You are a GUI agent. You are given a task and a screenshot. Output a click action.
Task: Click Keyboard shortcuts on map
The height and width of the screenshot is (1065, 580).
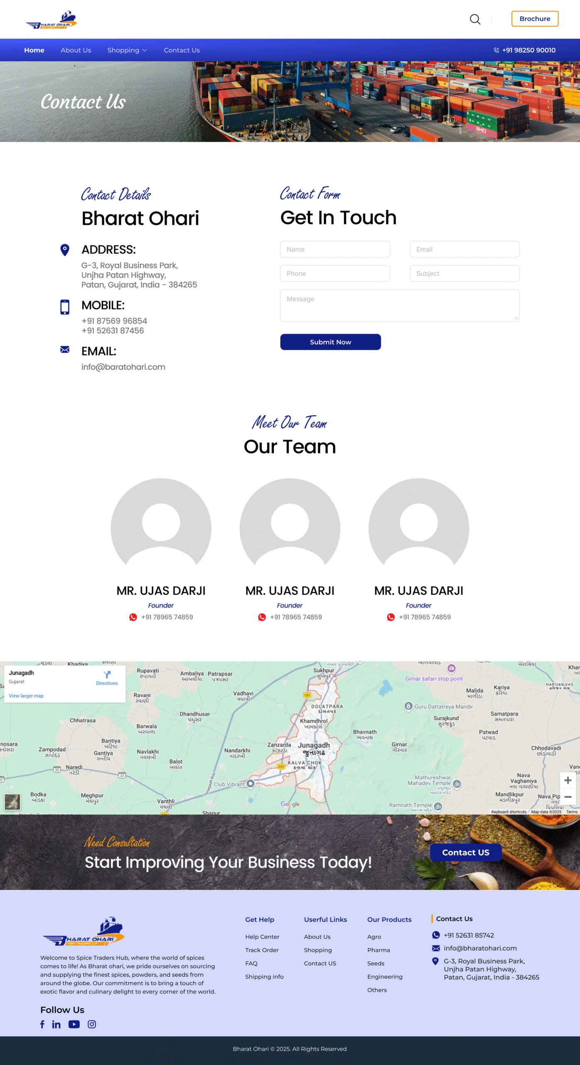pos(509,812)
